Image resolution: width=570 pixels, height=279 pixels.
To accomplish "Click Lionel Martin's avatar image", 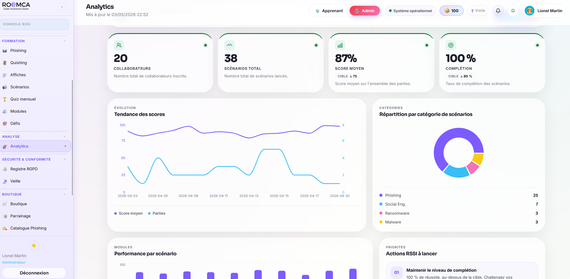I will coord(530,11).
